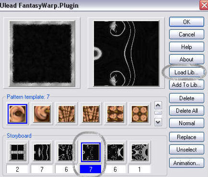Image resolution: width=208 pixels, height=177 pixels.
Task: Open the About dialog
Action: 186,59
